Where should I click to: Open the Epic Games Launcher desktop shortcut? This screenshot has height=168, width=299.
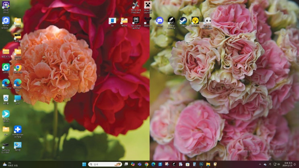[136, 23]
